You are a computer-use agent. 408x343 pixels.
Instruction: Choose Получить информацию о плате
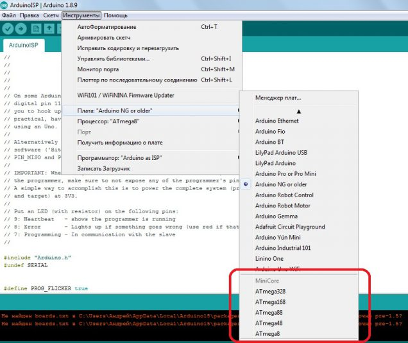point(151,143)
